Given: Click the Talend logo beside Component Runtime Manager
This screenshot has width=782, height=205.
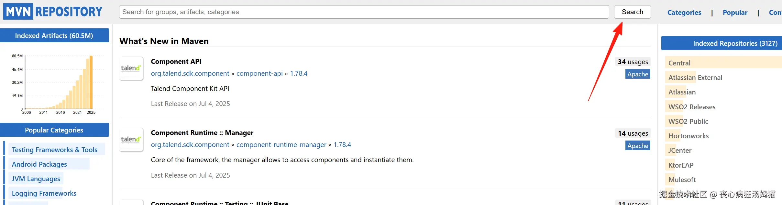Looking at the screenshot, I should pos(131,140).
